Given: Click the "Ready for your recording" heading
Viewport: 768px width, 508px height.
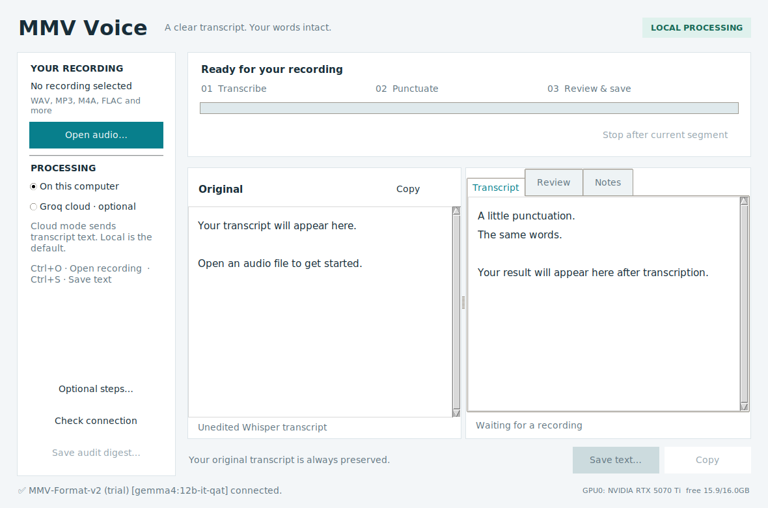Looking at the screenshot, I should click(272, 69).
